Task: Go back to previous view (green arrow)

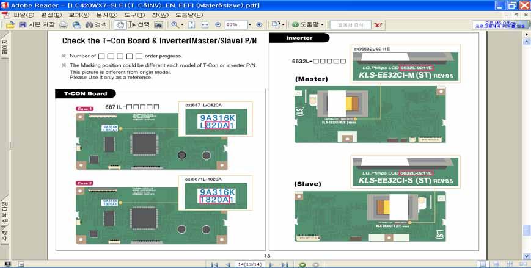Action: pos(302,264)
